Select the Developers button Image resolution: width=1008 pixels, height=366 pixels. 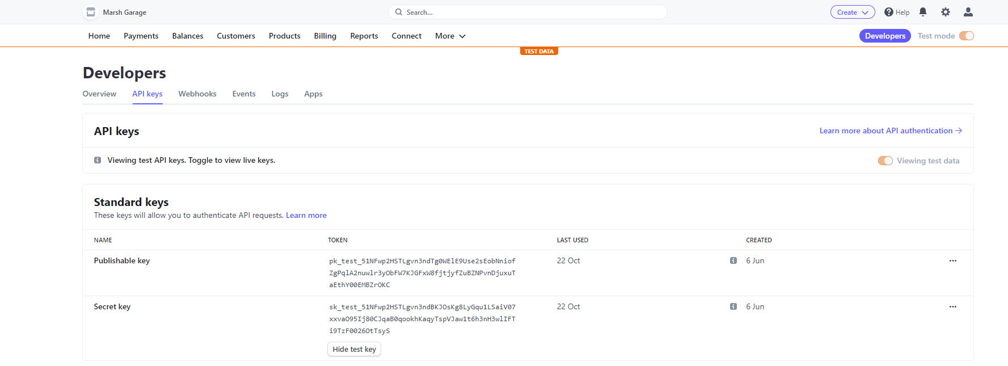(x=885, y=36)
